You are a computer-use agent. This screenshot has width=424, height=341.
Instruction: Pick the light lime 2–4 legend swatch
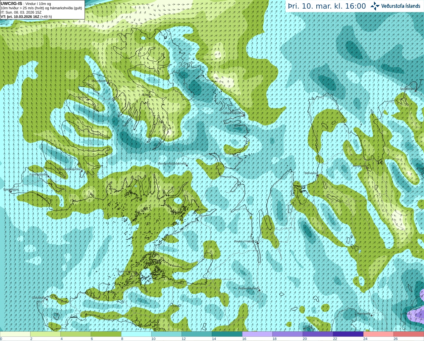tap(45, 334)
